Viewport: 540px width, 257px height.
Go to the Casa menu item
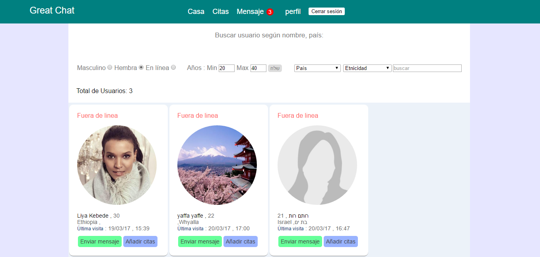click(196, 12)
